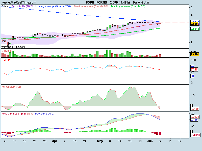Click the green 2.0015 moving average tag

195,29
